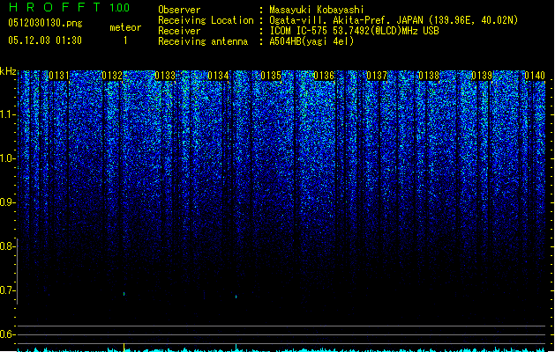Click the 0138 time marker
555x352 pixels.
pyautogui.click(x=429, y=76)
